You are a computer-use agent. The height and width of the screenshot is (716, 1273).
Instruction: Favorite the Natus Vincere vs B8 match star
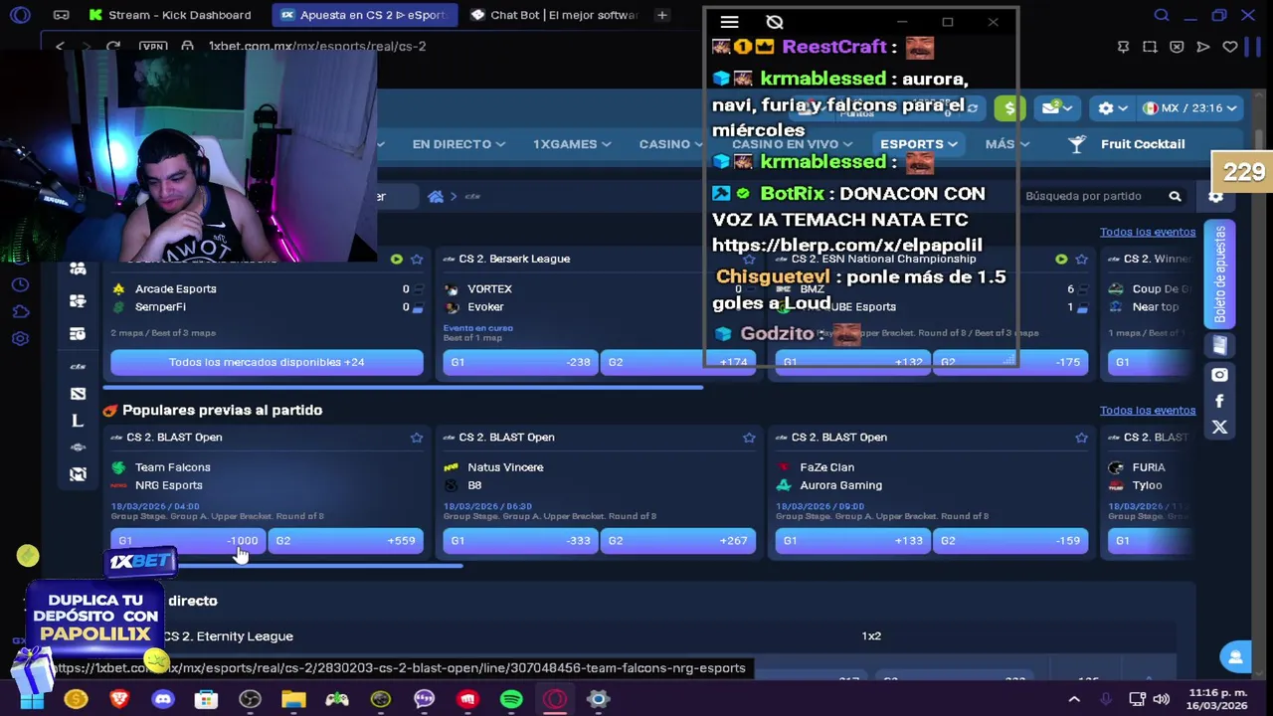(x=749, y=438)
